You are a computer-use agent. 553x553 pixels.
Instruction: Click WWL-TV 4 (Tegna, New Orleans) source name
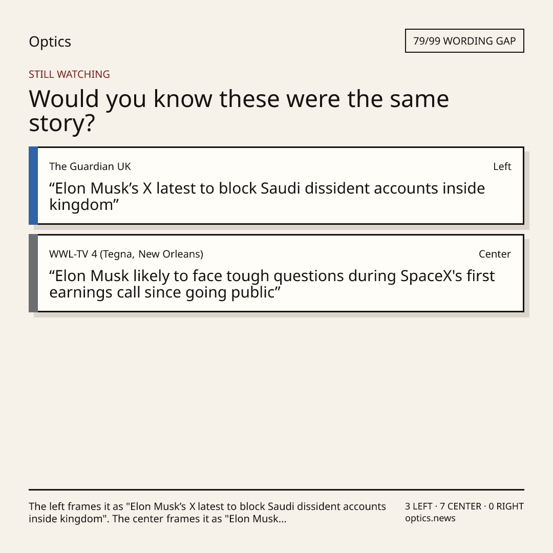(126, 254)
